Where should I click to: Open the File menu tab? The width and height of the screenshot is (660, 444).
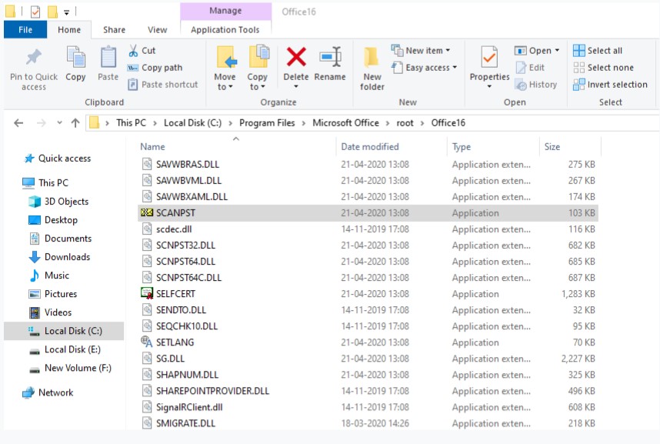25,30
